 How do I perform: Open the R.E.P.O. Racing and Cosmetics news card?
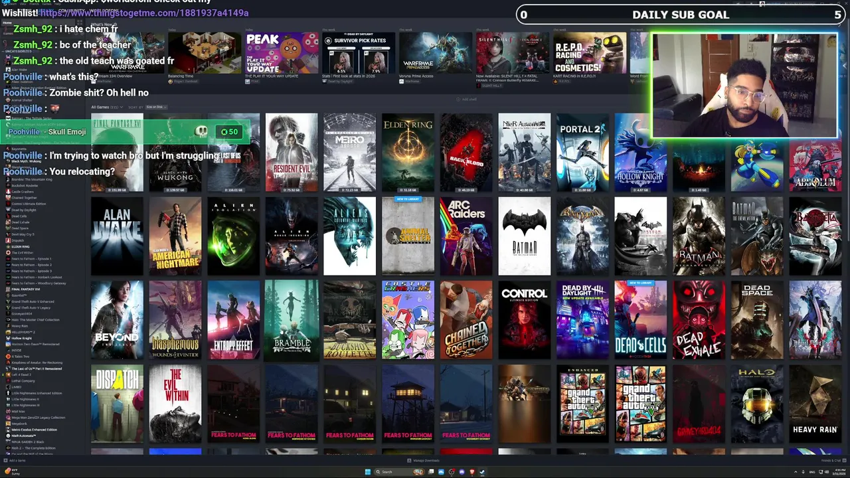[x=590, y=52]
